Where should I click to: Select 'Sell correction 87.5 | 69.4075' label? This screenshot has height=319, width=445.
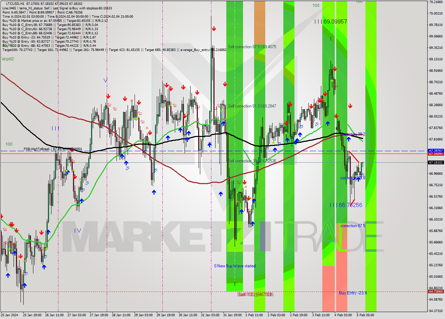[x=252, y=46]
